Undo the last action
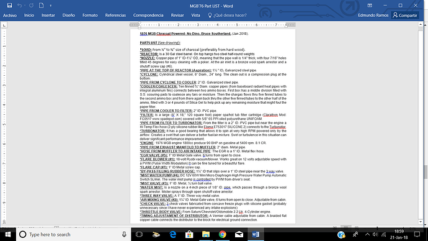 [19, 6]
